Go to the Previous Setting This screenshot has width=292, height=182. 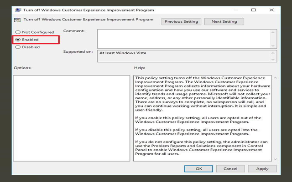click(x=181, y=21)
